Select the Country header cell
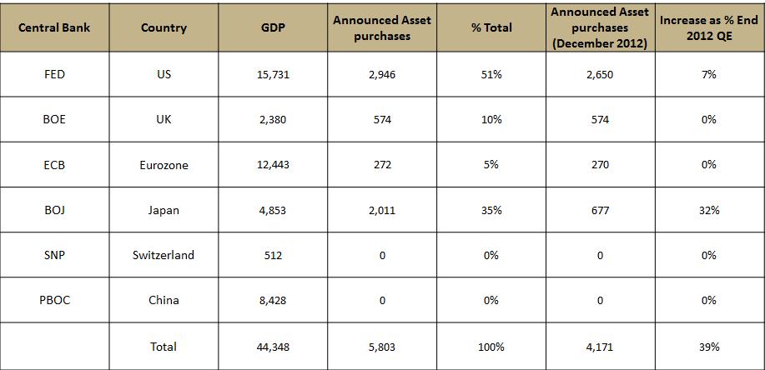765x370 pixels. 164,27
